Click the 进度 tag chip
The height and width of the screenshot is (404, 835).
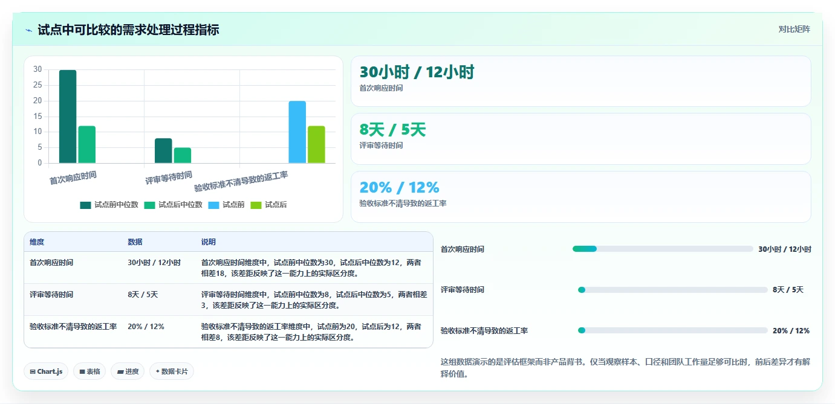coord(128,371)
